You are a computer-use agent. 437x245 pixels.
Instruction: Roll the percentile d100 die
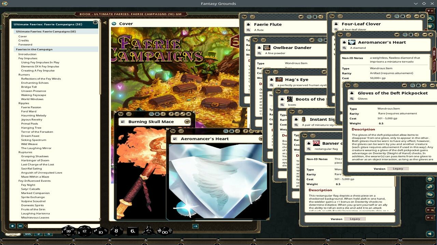[164, 231]
